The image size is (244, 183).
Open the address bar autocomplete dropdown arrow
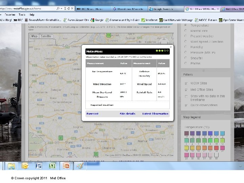[61, 8]
